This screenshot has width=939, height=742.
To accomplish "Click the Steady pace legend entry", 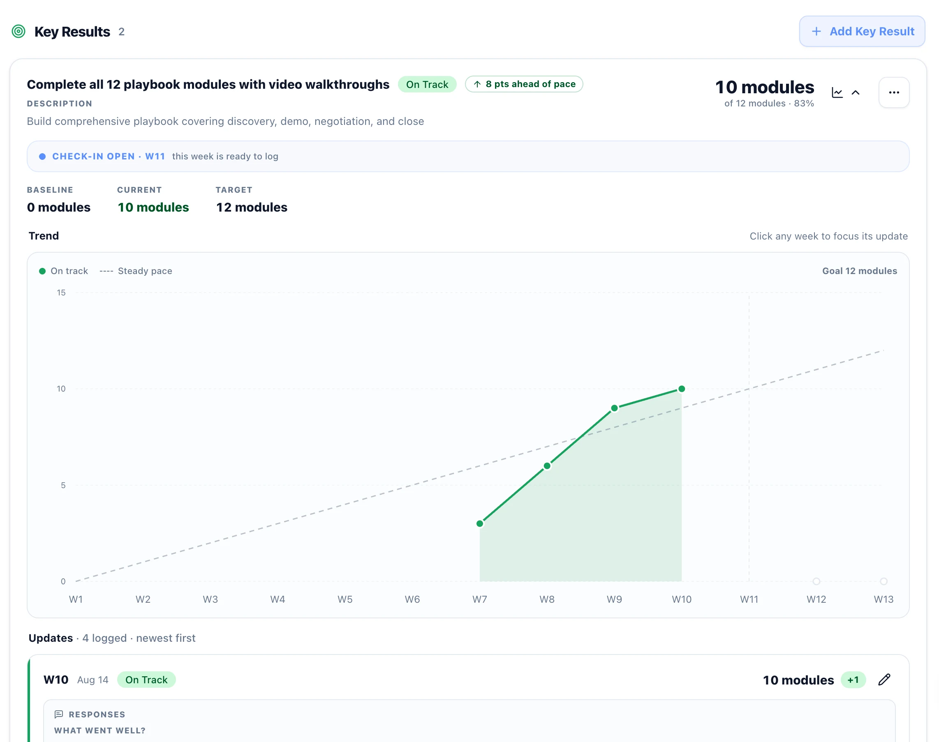I will pos(136,271).
